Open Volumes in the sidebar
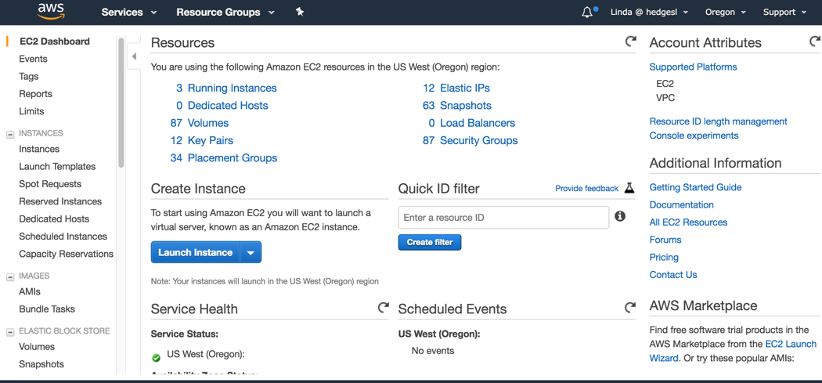822x383 pixels. click(37, 347)
